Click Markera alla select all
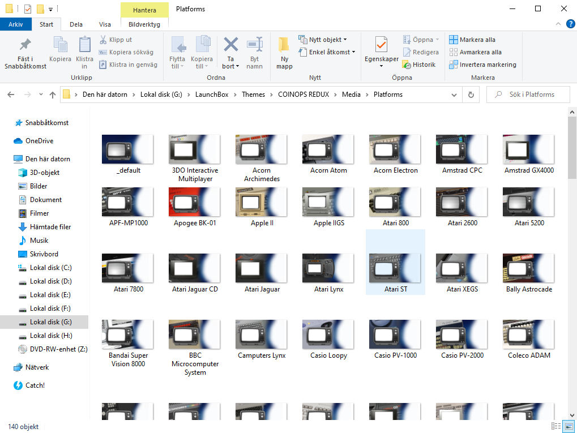The width and height of the screenshot is (577, 433). click(x=472, y=40)
